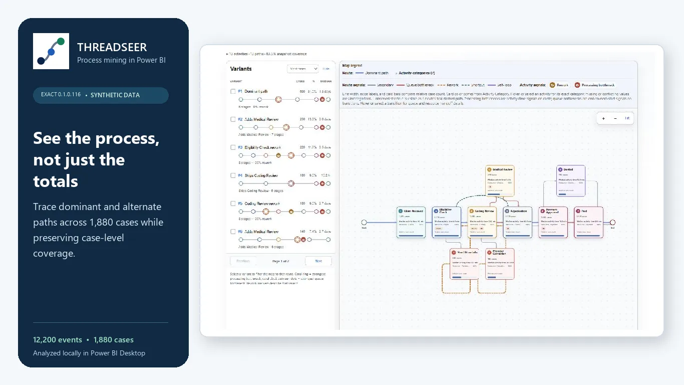Check the #3 Eligibility Check rework checkbox

[x=233, y=147]
